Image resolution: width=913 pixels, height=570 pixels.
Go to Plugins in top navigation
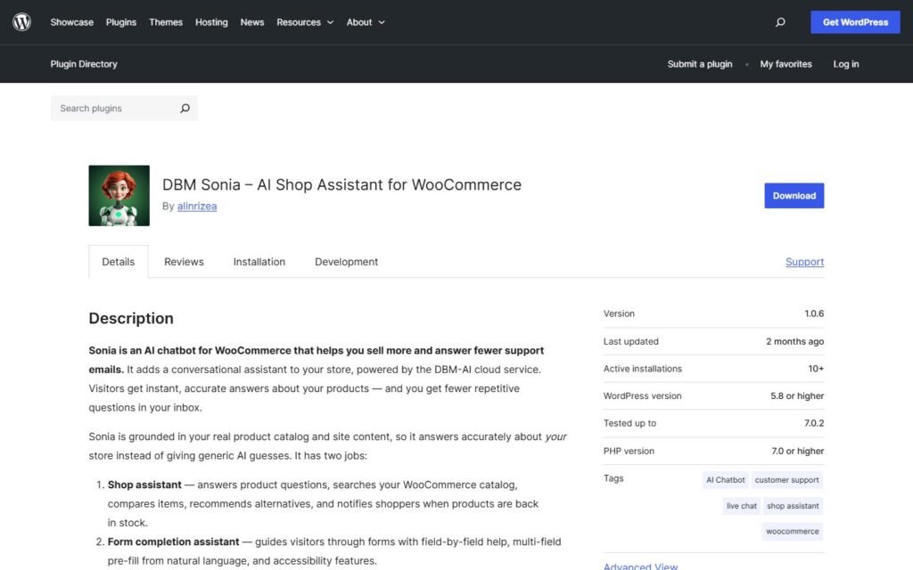(121, 22)
